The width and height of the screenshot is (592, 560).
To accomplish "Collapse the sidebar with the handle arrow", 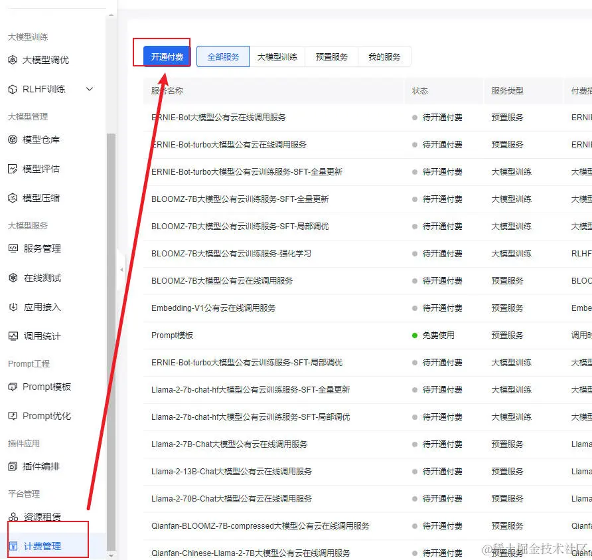I will tap(121, 270).
